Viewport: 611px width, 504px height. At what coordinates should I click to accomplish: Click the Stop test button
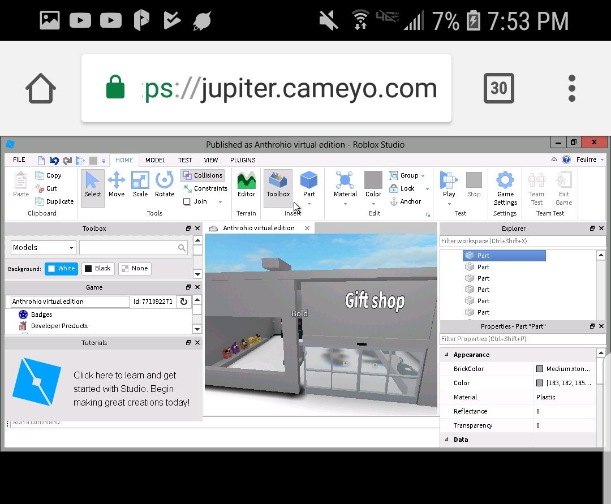tap(474, 184)
